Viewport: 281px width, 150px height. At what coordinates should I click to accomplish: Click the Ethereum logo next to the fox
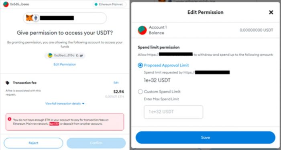[x=36, y=18]
